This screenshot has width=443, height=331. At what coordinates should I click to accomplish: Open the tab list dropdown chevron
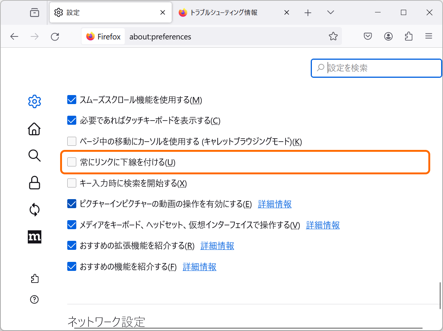coord(330,12)
